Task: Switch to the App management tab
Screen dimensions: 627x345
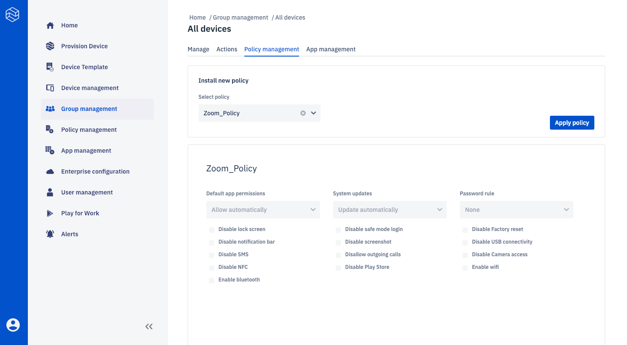Action: click(331, 49)
